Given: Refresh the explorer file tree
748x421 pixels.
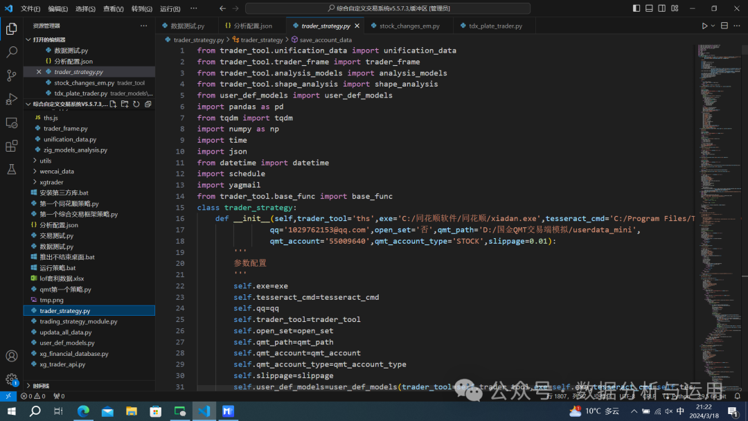Looking at the screenshot, I should pos(136,104).
